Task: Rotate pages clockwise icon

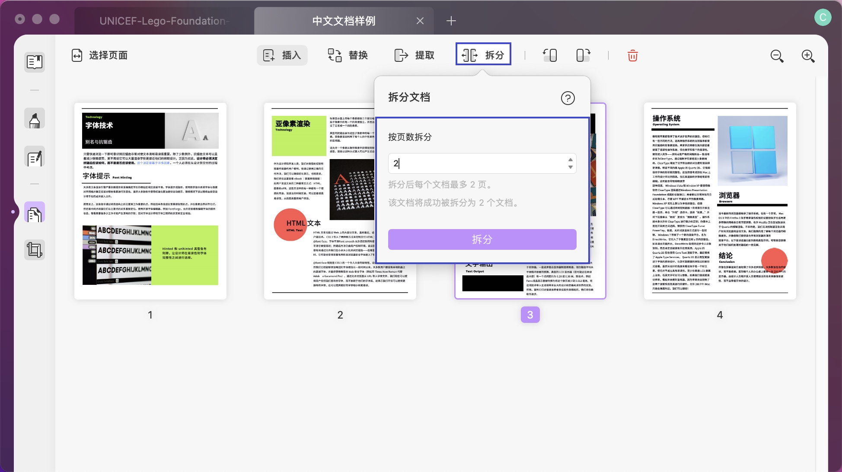Action: pos(583,55)
